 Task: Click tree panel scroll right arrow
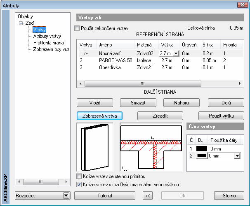(x=66, y=182)
